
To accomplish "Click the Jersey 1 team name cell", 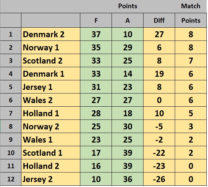I will coord(51,87).
